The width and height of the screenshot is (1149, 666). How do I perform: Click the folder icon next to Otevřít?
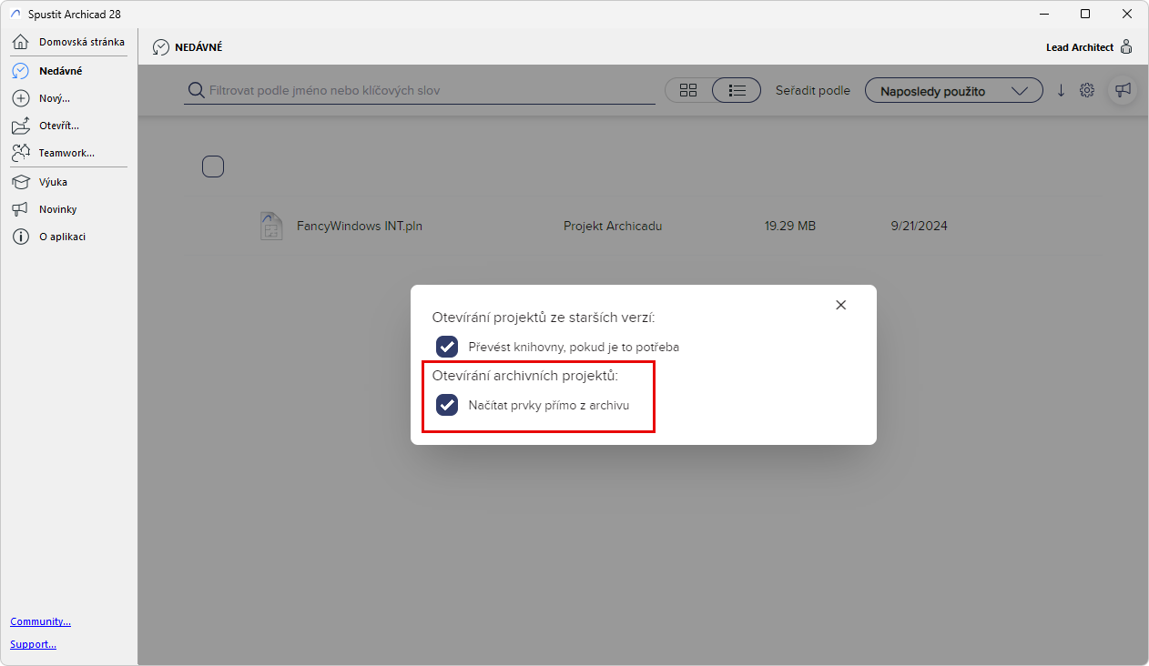20,126
